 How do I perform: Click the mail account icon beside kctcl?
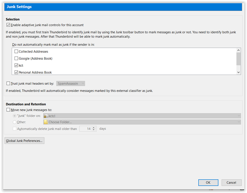tap(46, 116)
